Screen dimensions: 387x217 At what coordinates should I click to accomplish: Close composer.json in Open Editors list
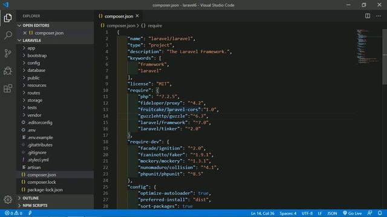[25, 33]
